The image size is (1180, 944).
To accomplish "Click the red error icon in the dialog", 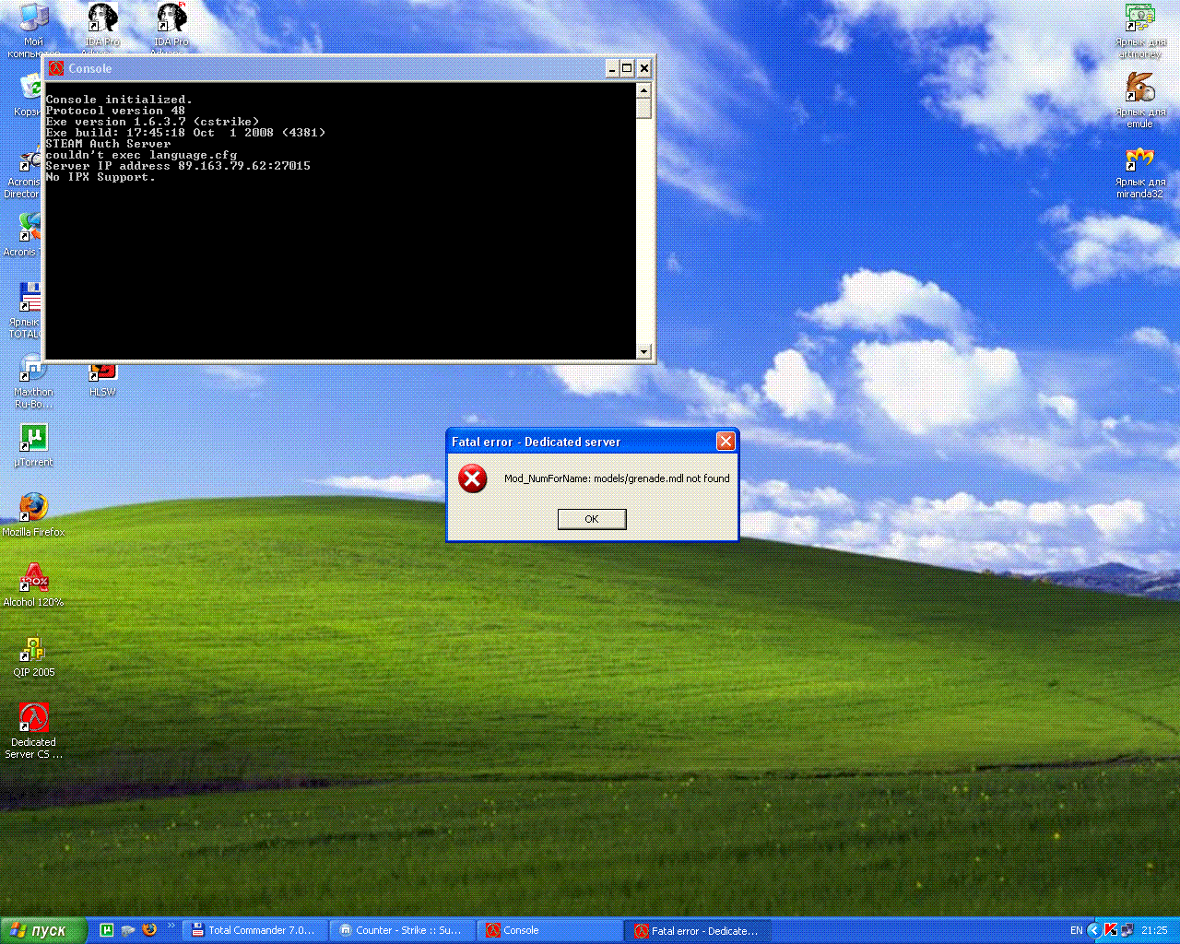I will coord(473,478).
